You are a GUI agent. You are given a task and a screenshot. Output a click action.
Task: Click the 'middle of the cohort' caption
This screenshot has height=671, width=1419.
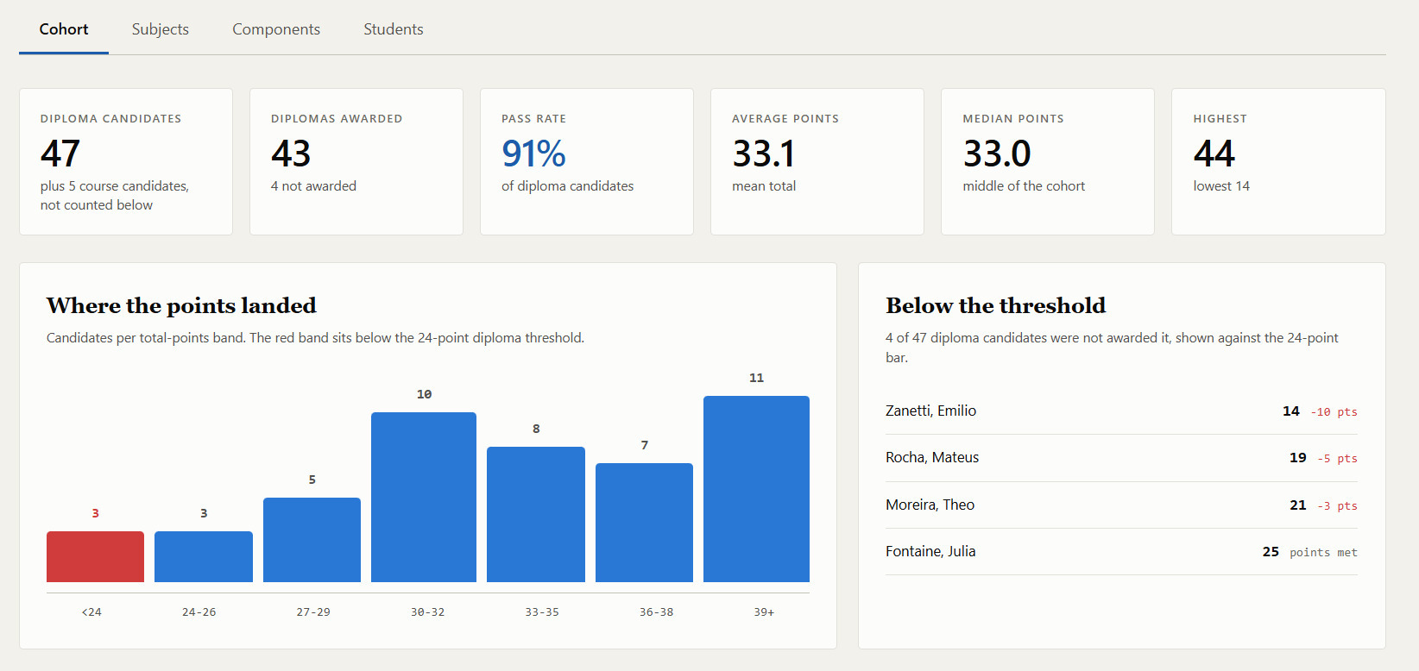click(x=1024, y=186)
